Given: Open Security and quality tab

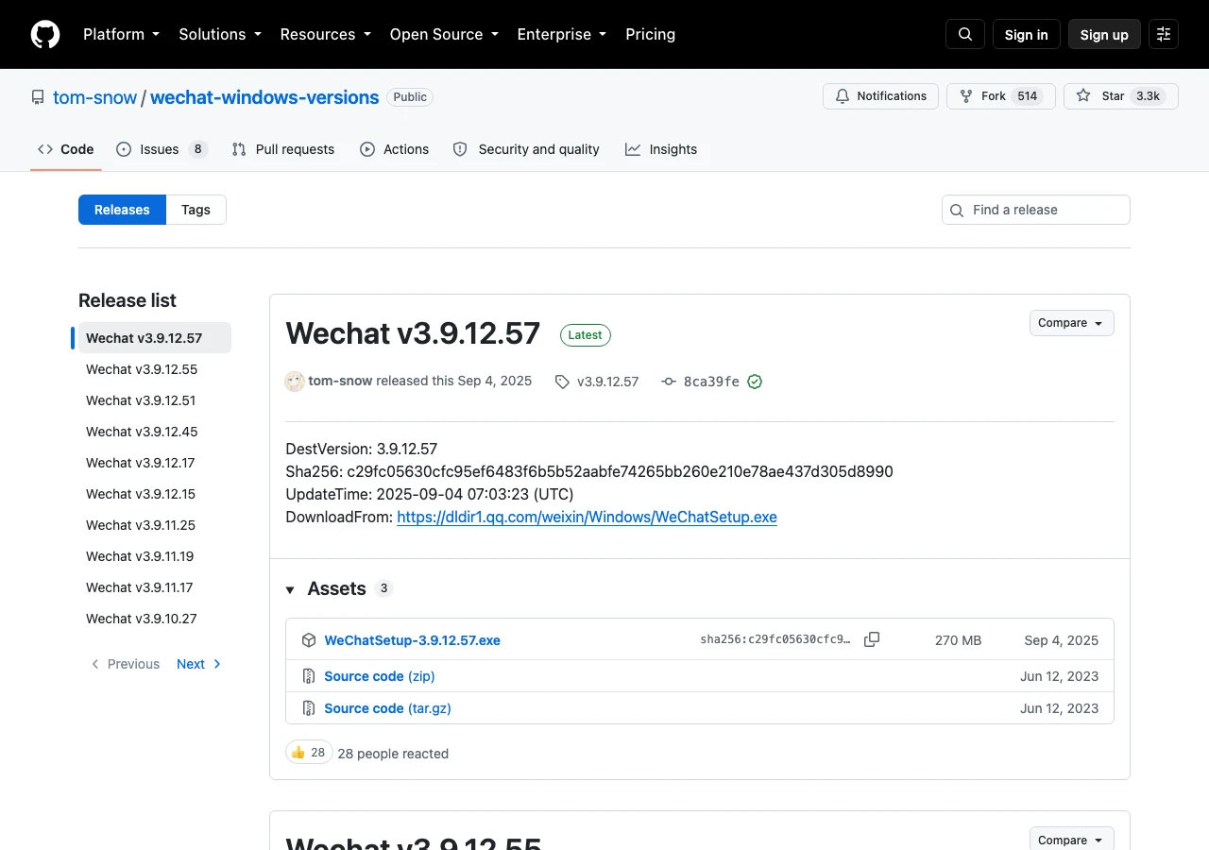Looking at the screenshot, I should click(526, 149).
